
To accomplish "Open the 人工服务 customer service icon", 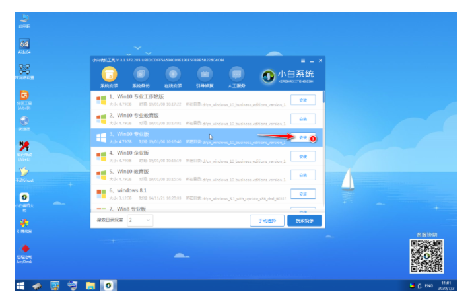I will coord(237,75).
